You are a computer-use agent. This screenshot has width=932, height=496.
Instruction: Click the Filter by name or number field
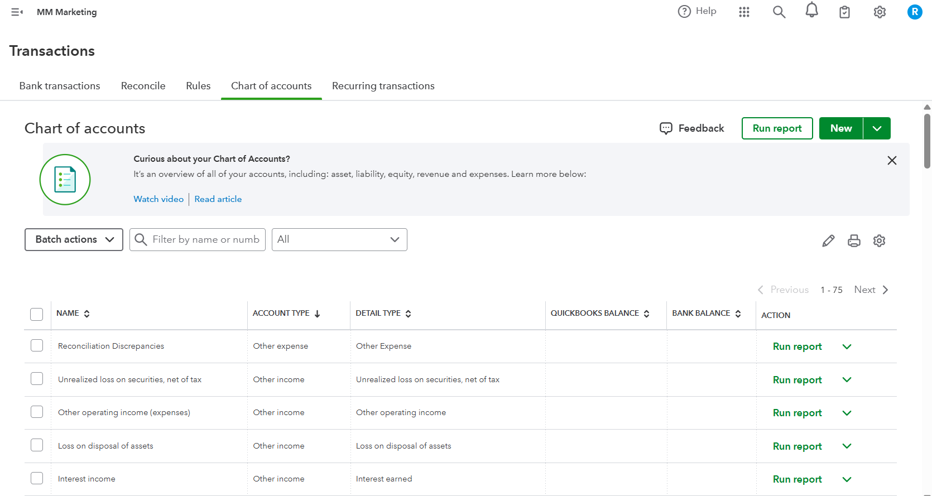tap(198, 239)
